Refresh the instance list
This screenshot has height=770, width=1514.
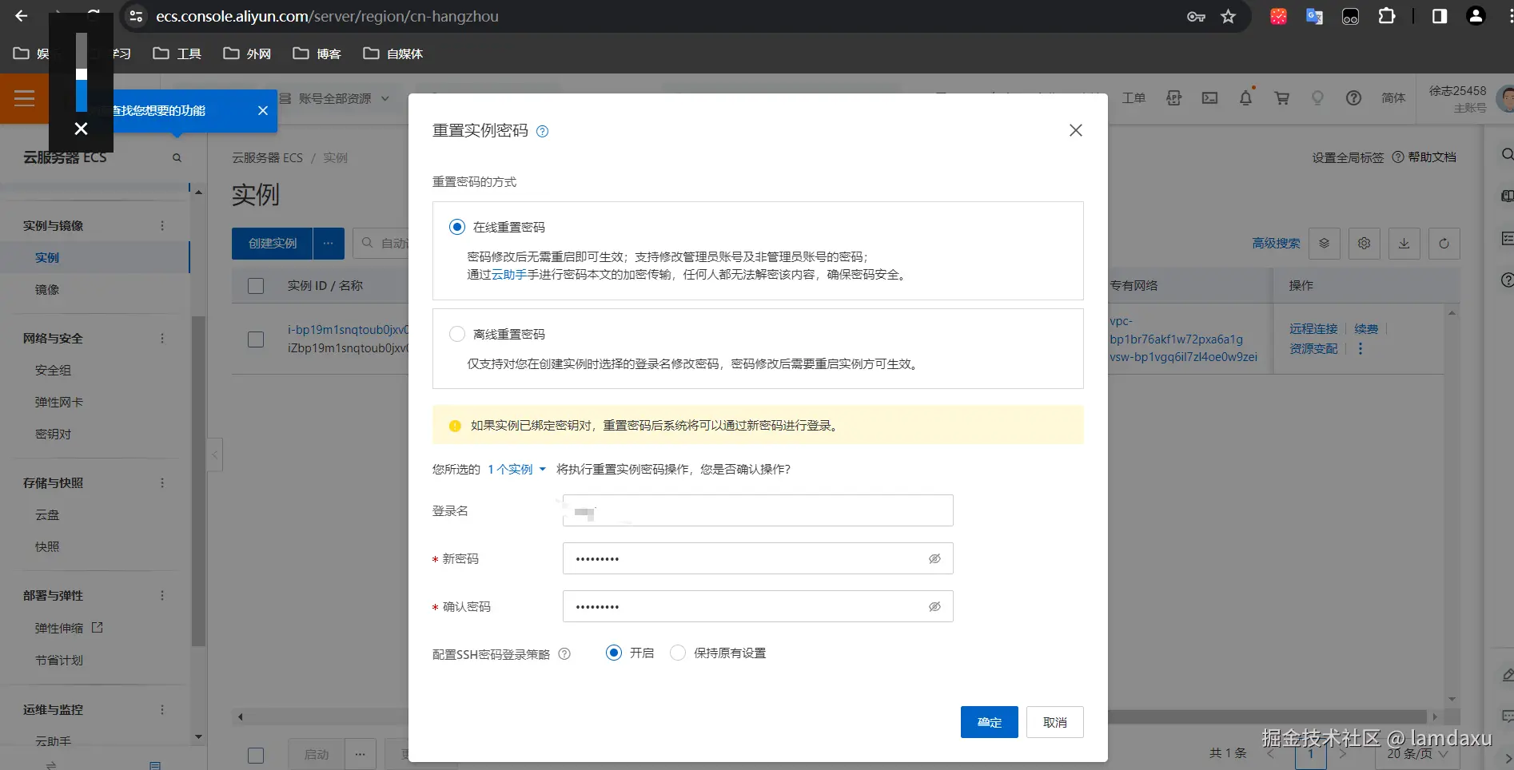click(1444, 244)
